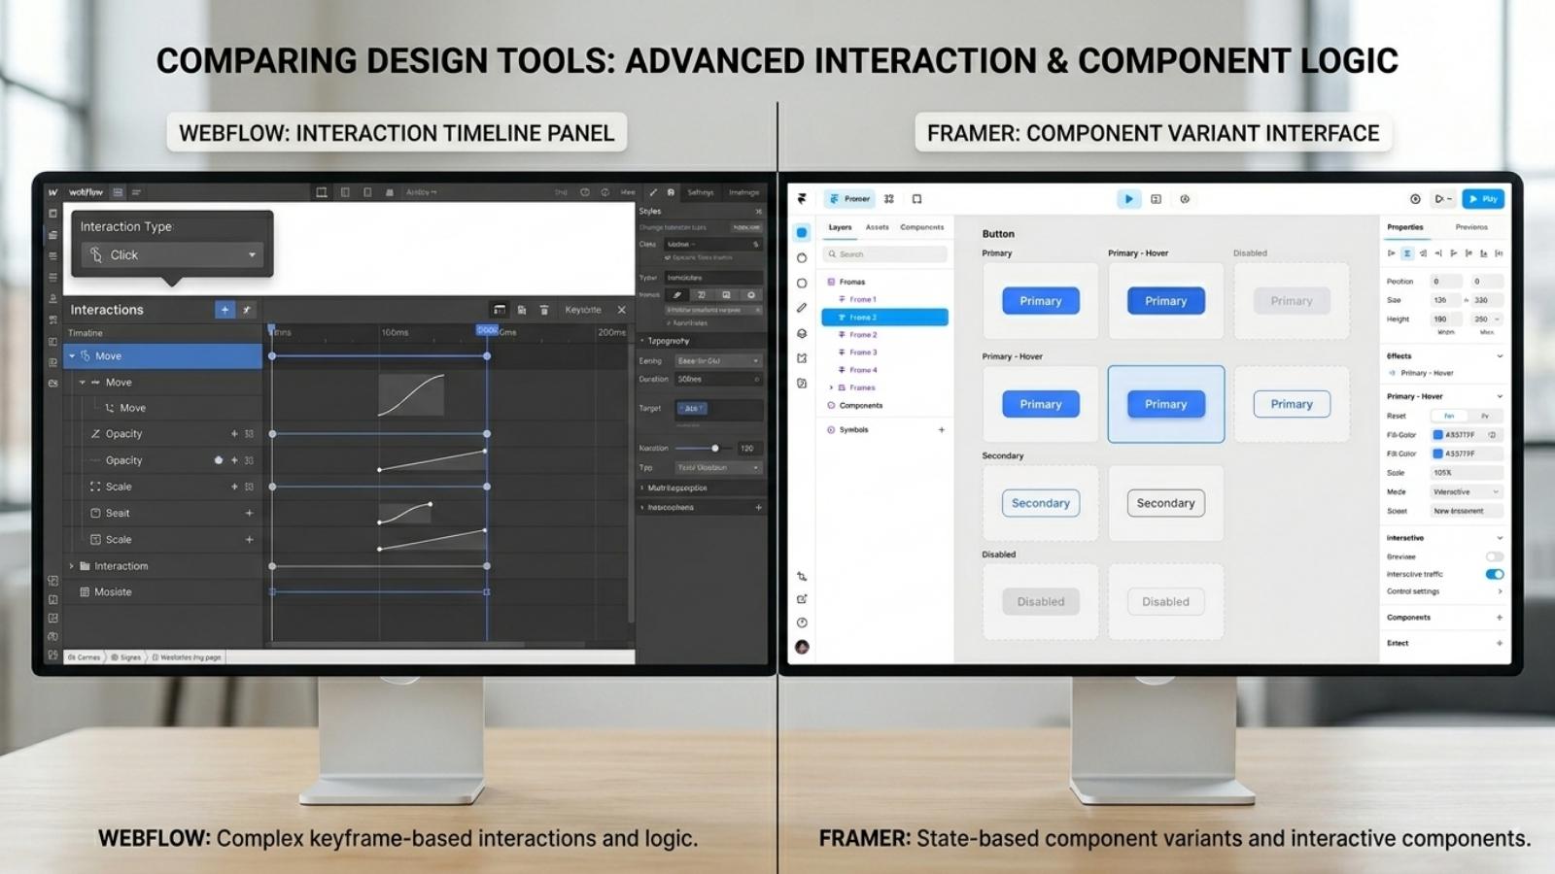Click the crop icon in Framer sidebar bottom
Screen dimensions: 1555x874
802,576
